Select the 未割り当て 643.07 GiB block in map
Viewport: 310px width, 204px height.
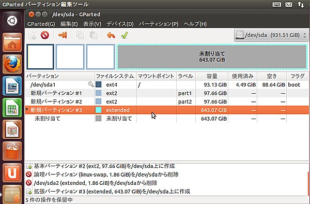click(212, 56)
